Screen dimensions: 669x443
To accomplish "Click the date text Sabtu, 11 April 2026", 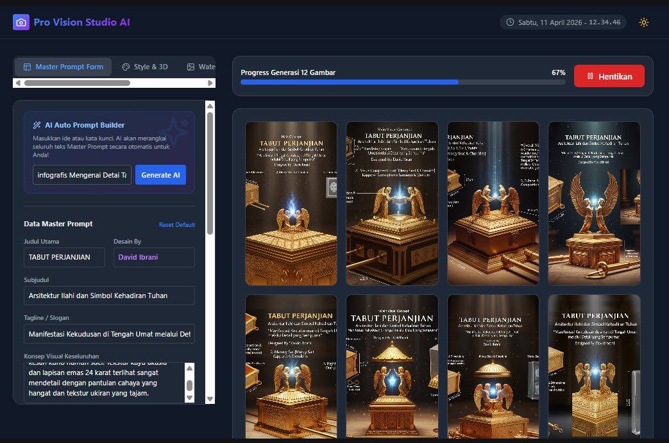I will (x=550, y=22).
